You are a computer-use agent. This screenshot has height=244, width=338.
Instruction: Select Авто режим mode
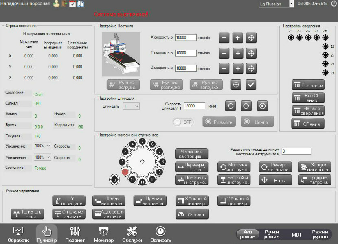tap(249, 234)
